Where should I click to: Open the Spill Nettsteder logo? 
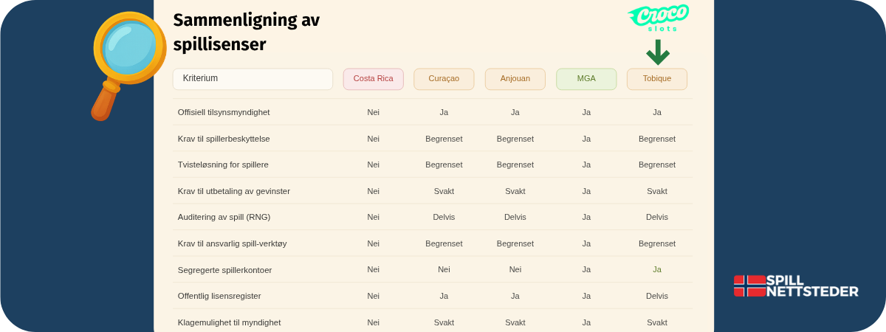796,286
